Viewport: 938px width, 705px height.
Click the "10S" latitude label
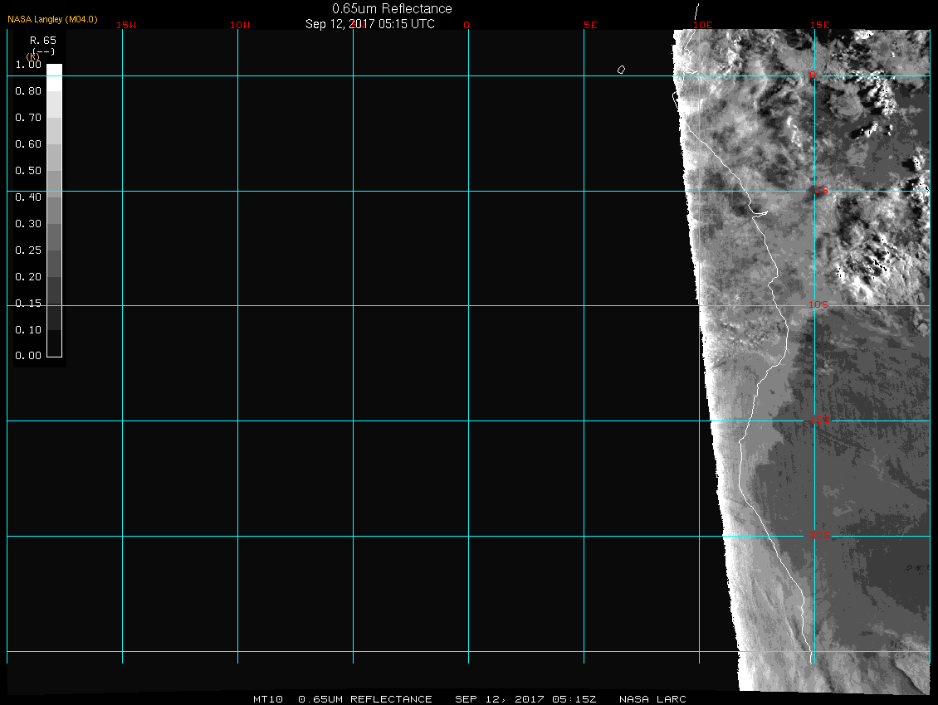[818, 305]
